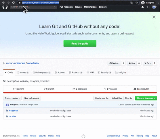Open the imagenes folder

(x=14, y=111)
